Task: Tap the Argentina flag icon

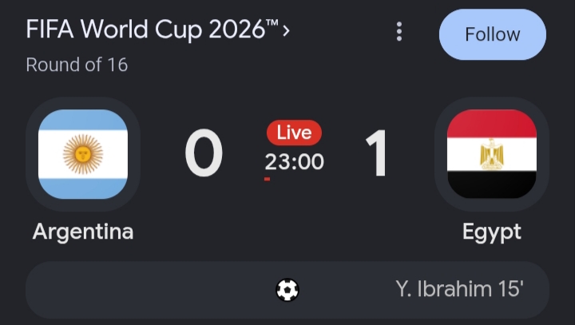Action: coord(83,154)
